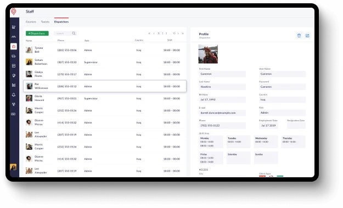343x208 pixels.
Task: Go to page 10
Action: pos(174,33)
